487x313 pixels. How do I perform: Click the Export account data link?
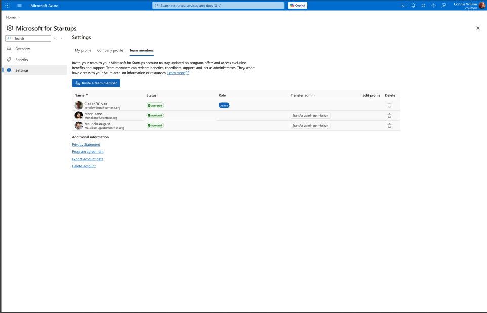[88, 159]
